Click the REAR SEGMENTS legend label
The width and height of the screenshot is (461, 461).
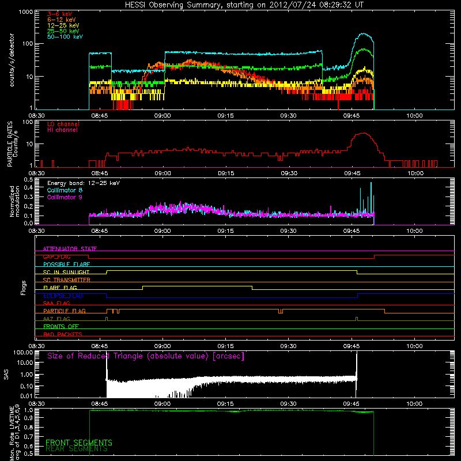[x=77, y=449]
